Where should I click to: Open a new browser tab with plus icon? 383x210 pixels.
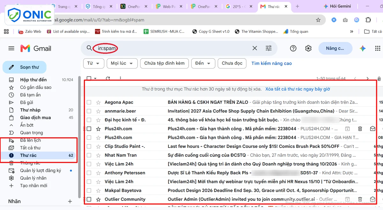(x=297, y=6)
